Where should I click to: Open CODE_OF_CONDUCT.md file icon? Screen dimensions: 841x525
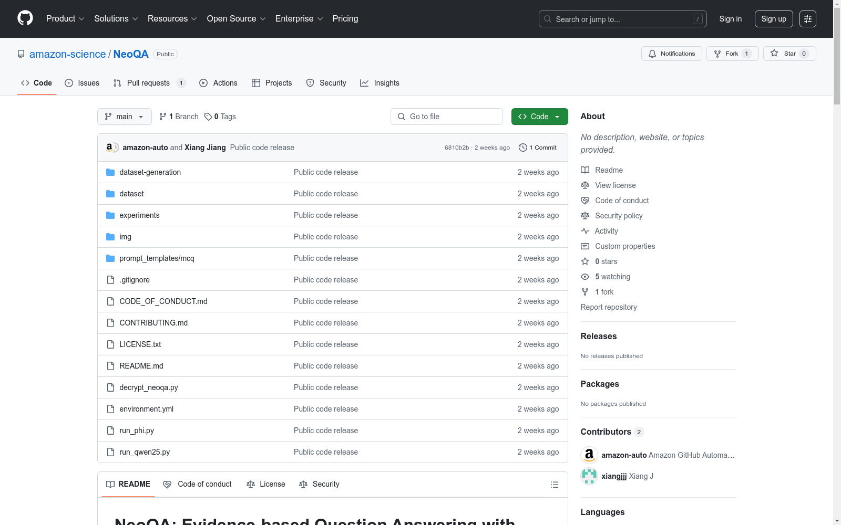pyautogui.click(x=110, y=301)
